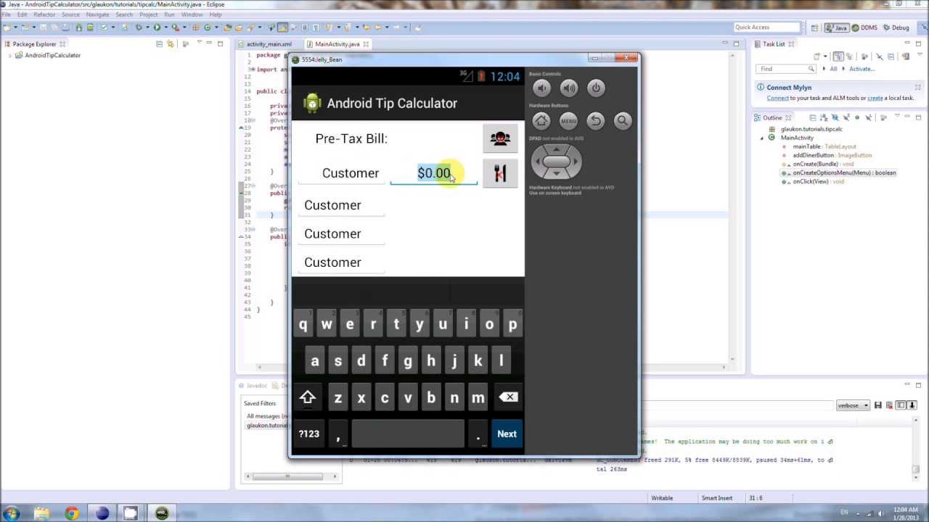Screen dimensions: 929x522
Task: Click the Quick Access search field
Action: [766, 28]
